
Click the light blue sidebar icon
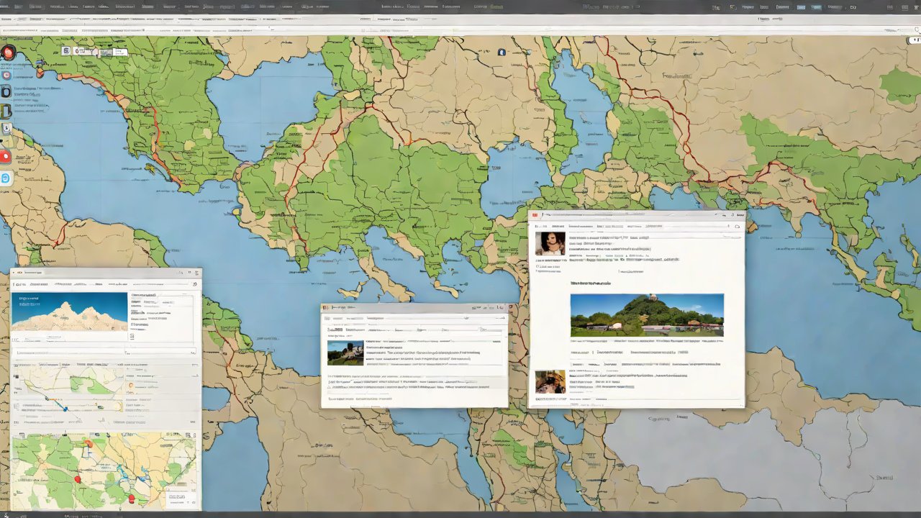point(6,178)
